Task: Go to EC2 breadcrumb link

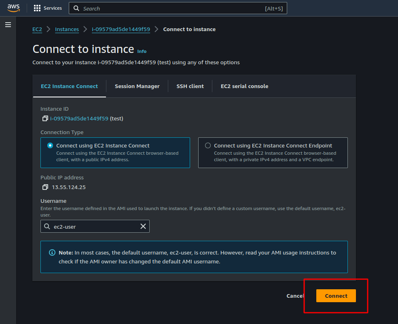Action: click(x=37, y=29)
